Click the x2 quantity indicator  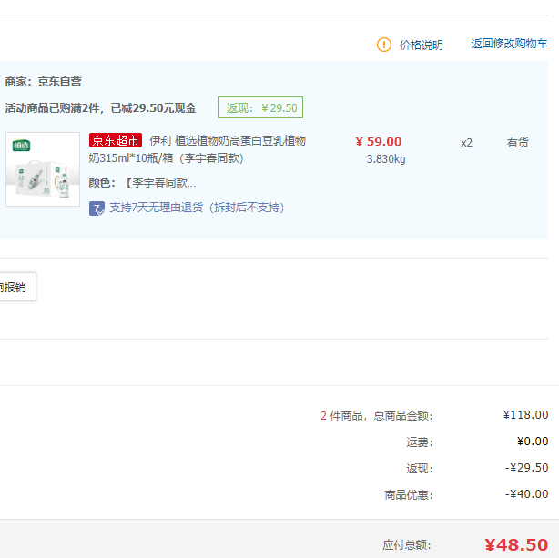[466, 142]
